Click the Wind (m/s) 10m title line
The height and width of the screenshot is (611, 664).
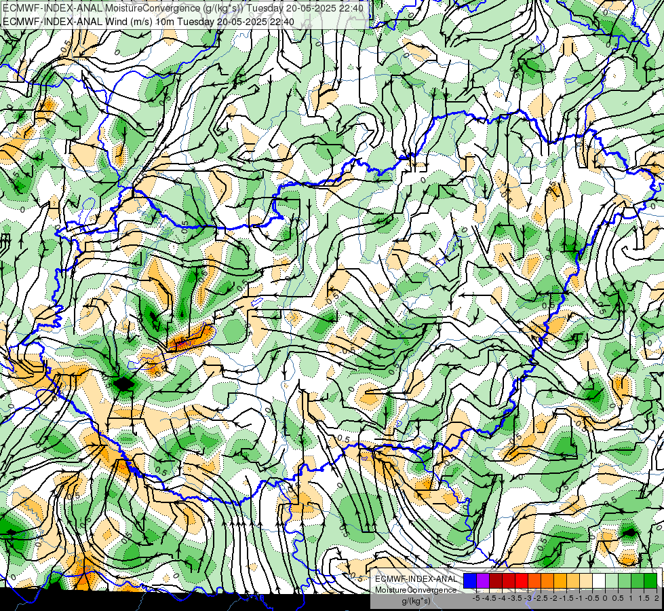click(x=149, y=21)
